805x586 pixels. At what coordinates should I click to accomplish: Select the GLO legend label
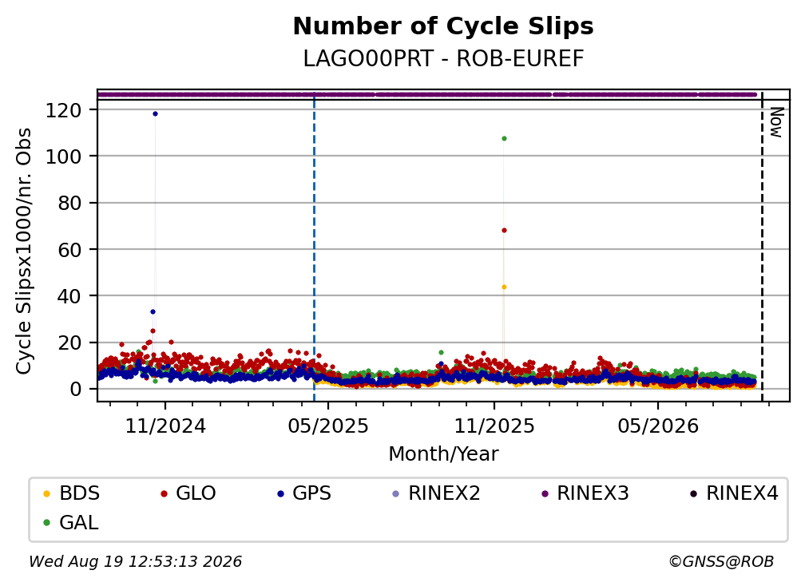click(196, 493)
